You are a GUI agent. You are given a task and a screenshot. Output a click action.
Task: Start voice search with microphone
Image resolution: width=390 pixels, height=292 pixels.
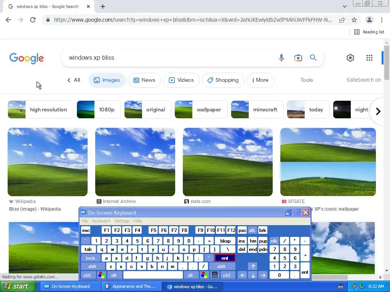(281, 58)
